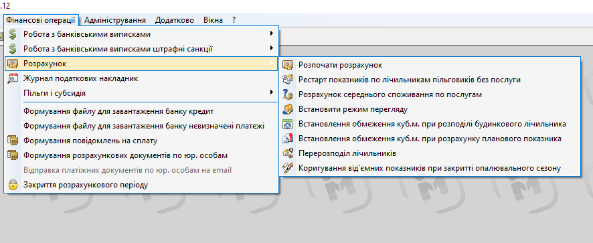Choose Перерозподіл лічильників

pyautogui.click(x=430, y=153)
